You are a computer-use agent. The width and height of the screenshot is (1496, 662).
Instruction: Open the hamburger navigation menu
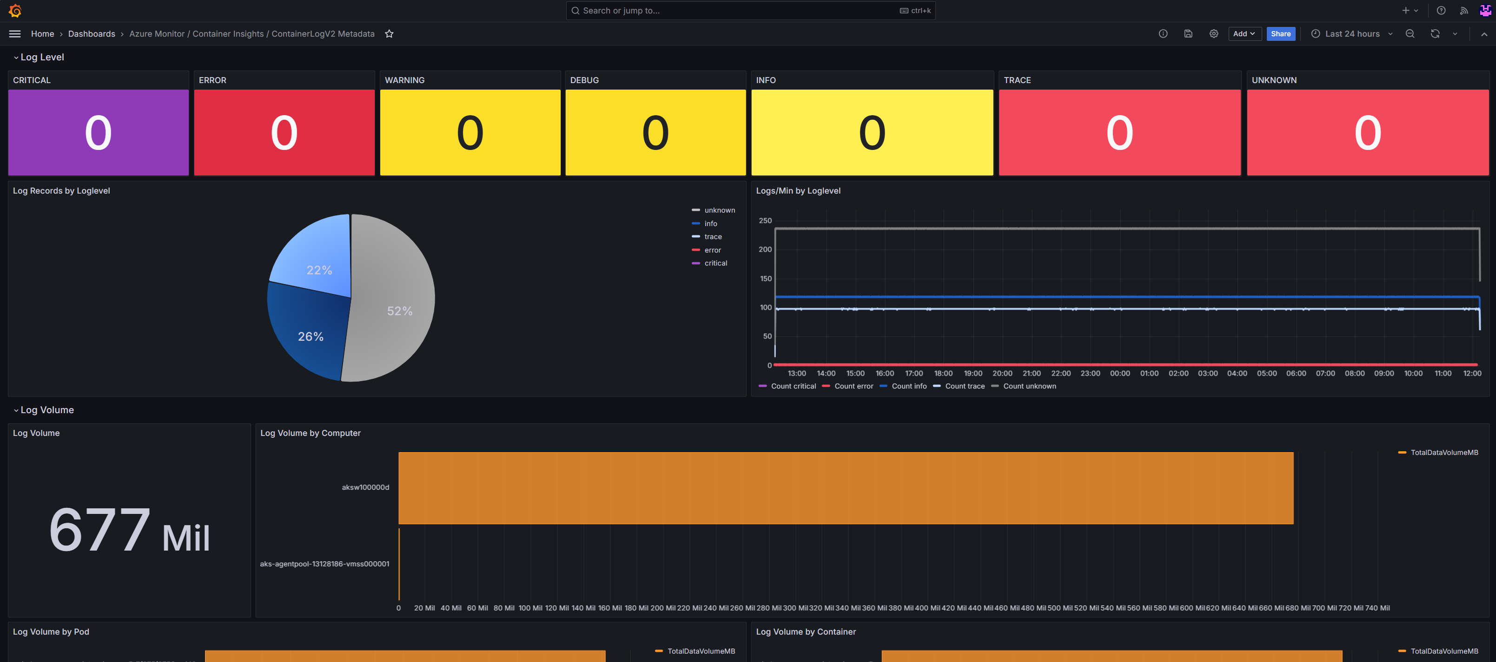pyautogui.click(x=14, y=33)
